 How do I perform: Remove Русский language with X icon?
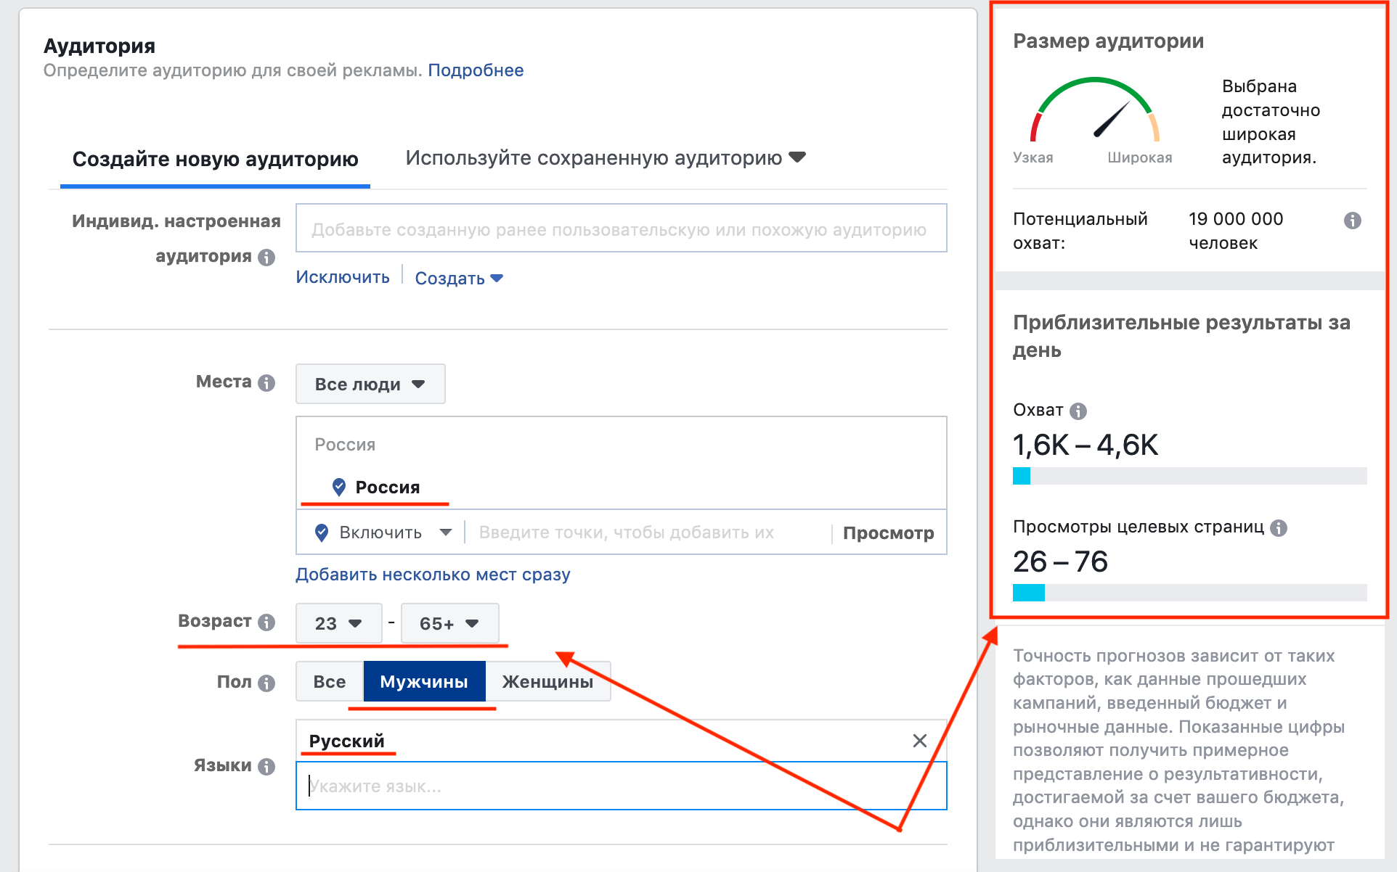(x=919, y=741)
